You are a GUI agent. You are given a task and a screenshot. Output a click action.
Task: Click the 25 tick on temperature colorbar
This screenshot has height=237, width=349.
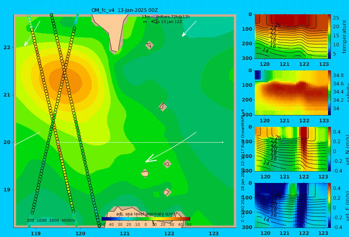(336, 17)
